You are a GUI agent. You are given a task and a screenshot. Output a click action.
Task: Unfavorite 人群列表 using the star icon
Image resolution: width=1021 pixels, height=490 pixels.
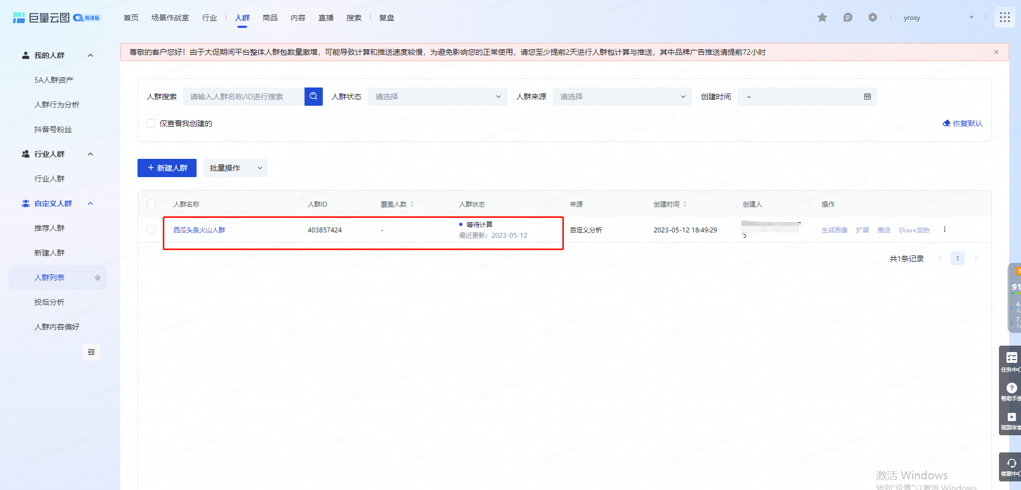(98, 277)
